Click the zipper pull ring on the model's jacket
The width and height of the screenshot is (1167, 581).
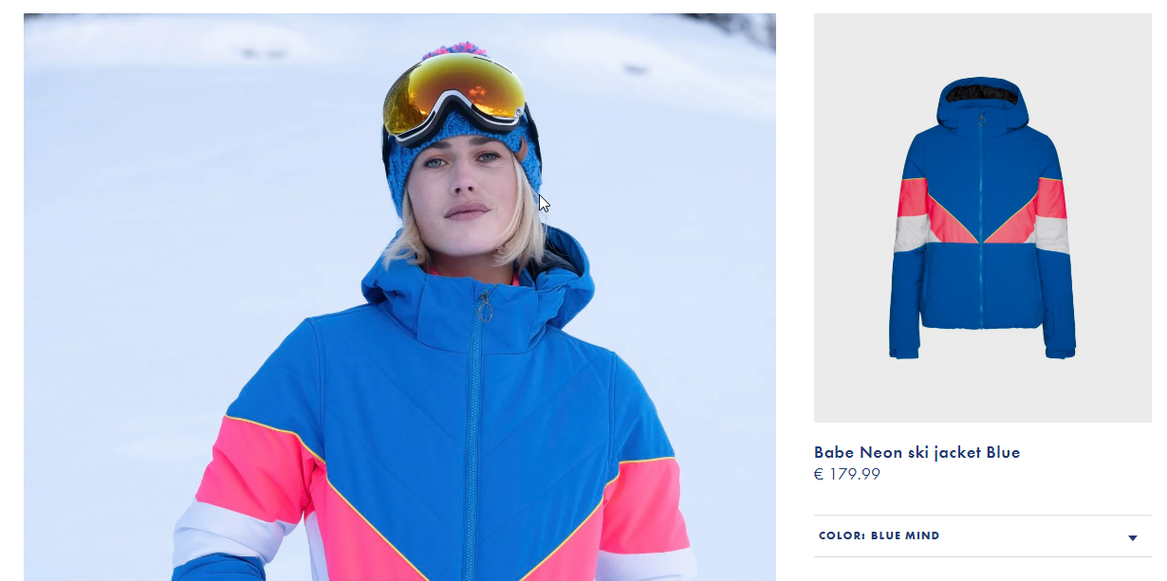485,308
